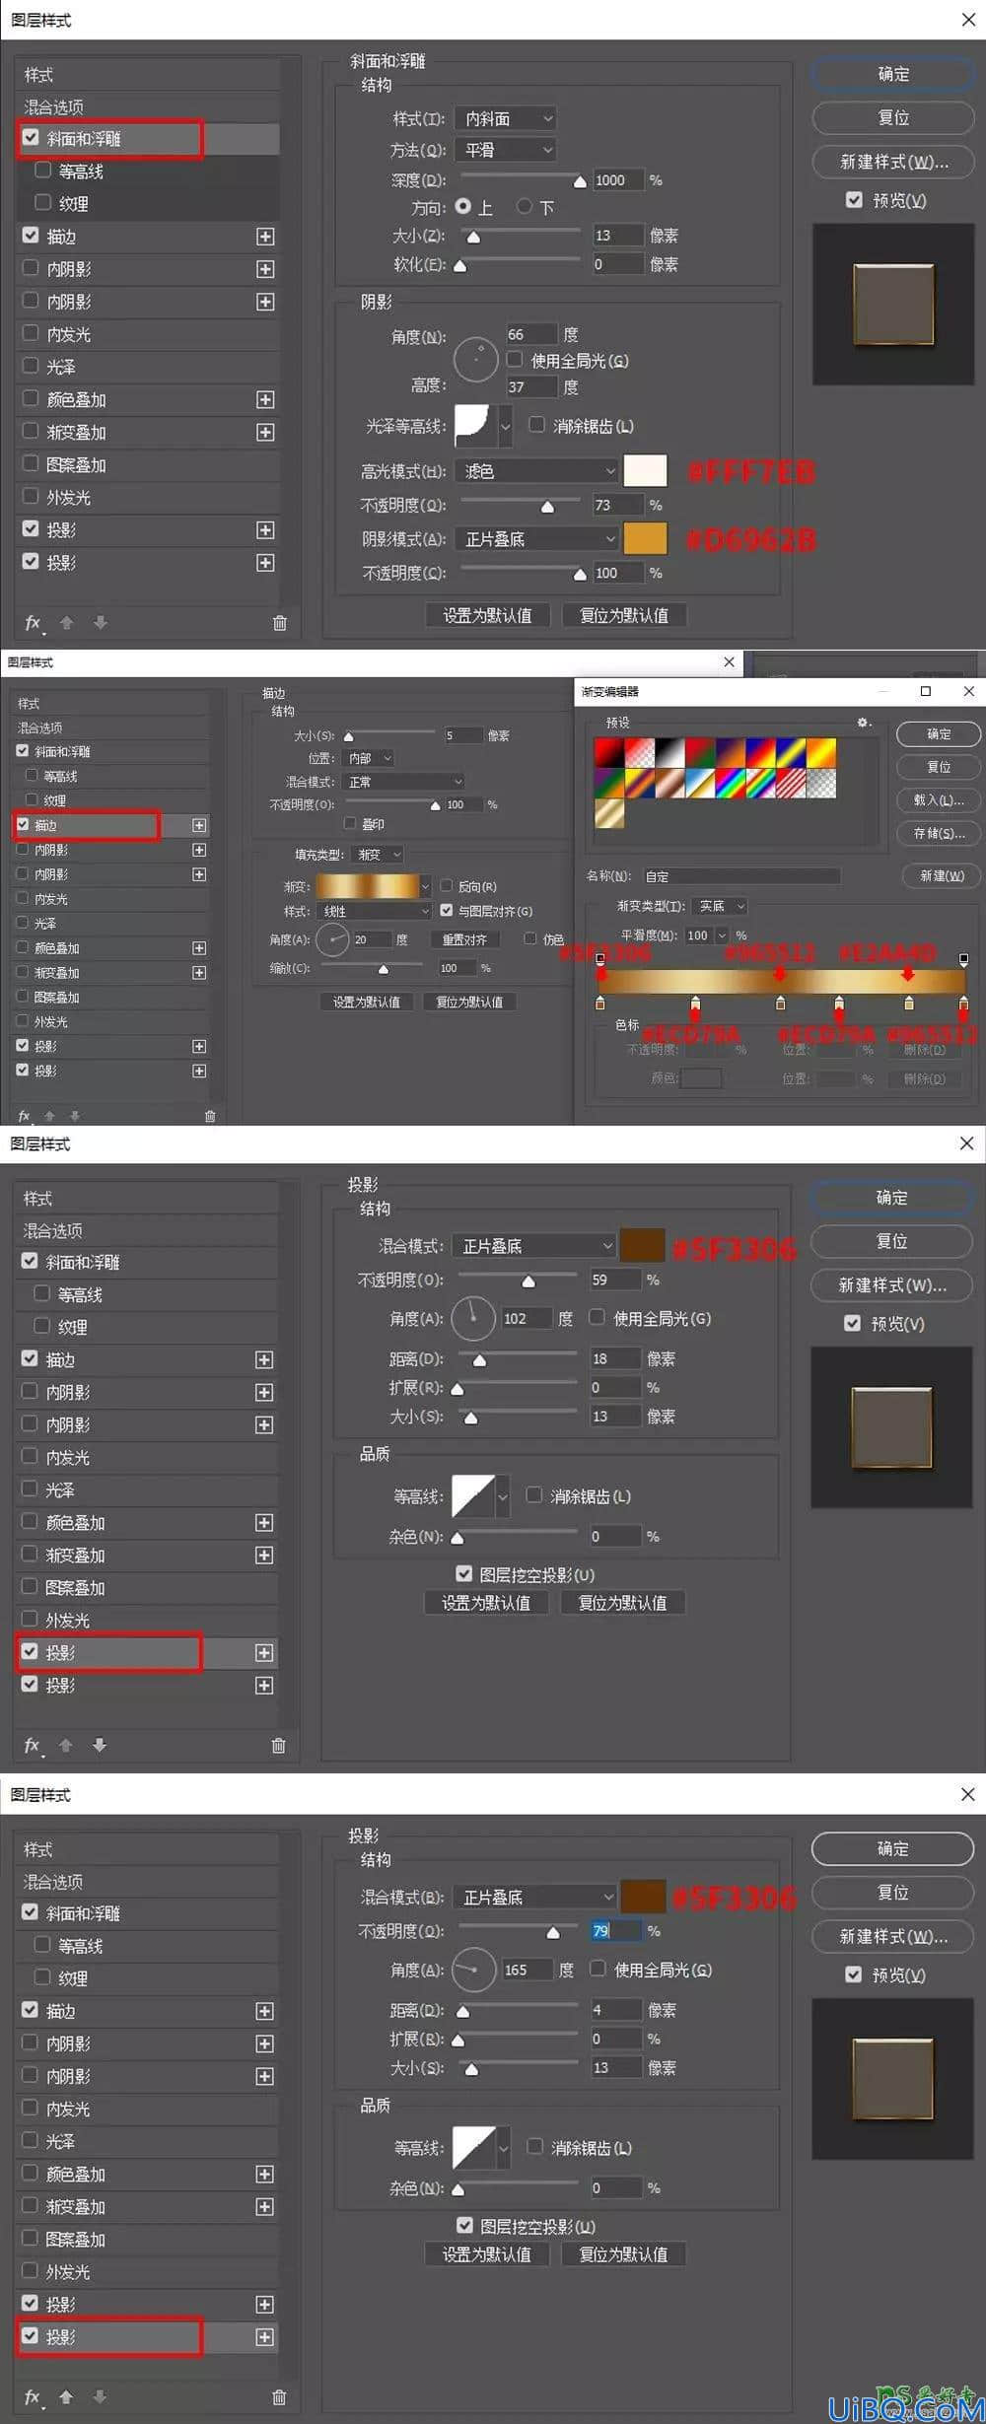This screenshot has width=986, height=2424.
Task: Click the move-effect-down arrow in the Bevel & Emboss dialog
Action: click(101, 622)
